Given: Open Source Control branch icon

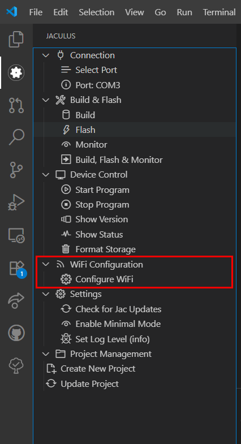Looking at the screenshot, I should click(16, 170).
